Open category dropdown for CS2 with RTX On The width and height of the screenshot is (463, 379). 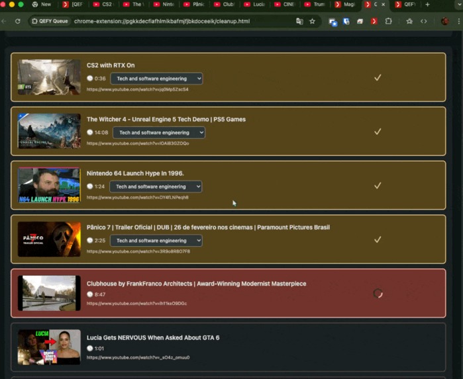click(156, 79)
